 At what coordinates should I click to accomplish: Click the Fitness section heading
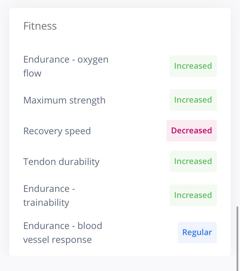coord(40,26)
